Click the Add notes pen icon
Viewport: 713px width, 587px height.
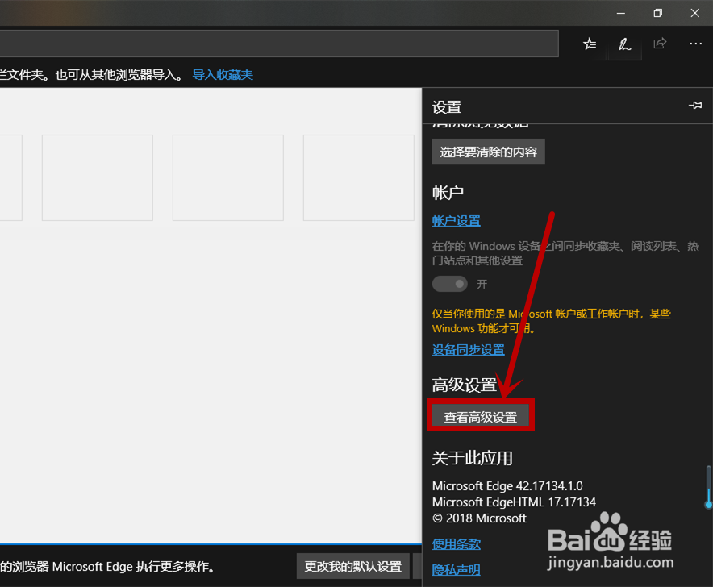click(x=625, y=44)
